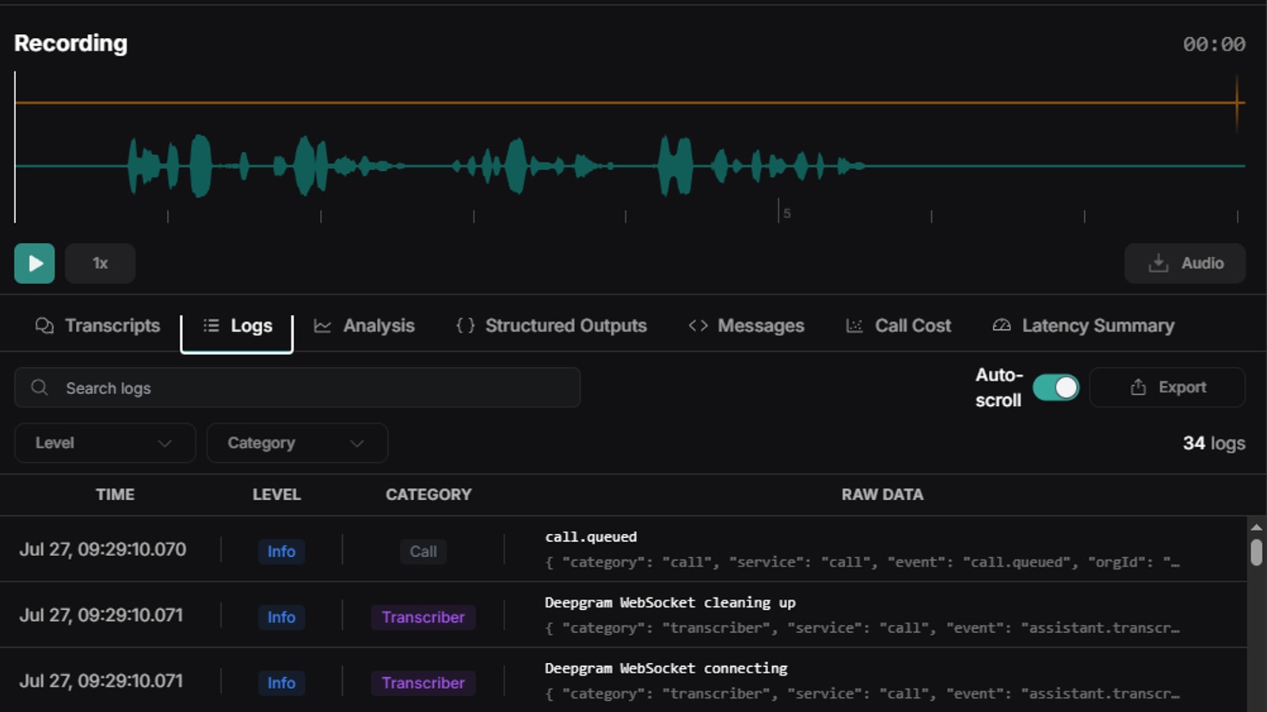Click the 00:00 recording timer
This screenshot has width=1267, height=712.
coord(1214,44)
